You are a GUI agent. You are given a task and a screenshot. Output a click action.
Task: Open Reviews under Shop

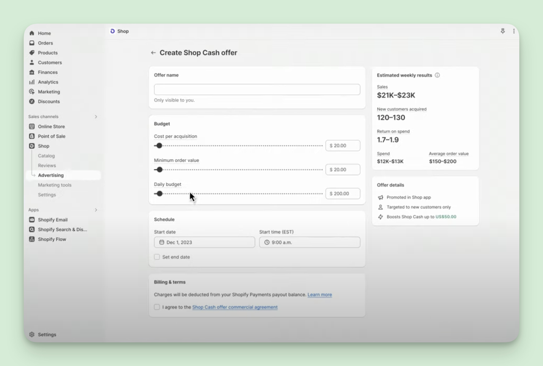coord(47,165)
